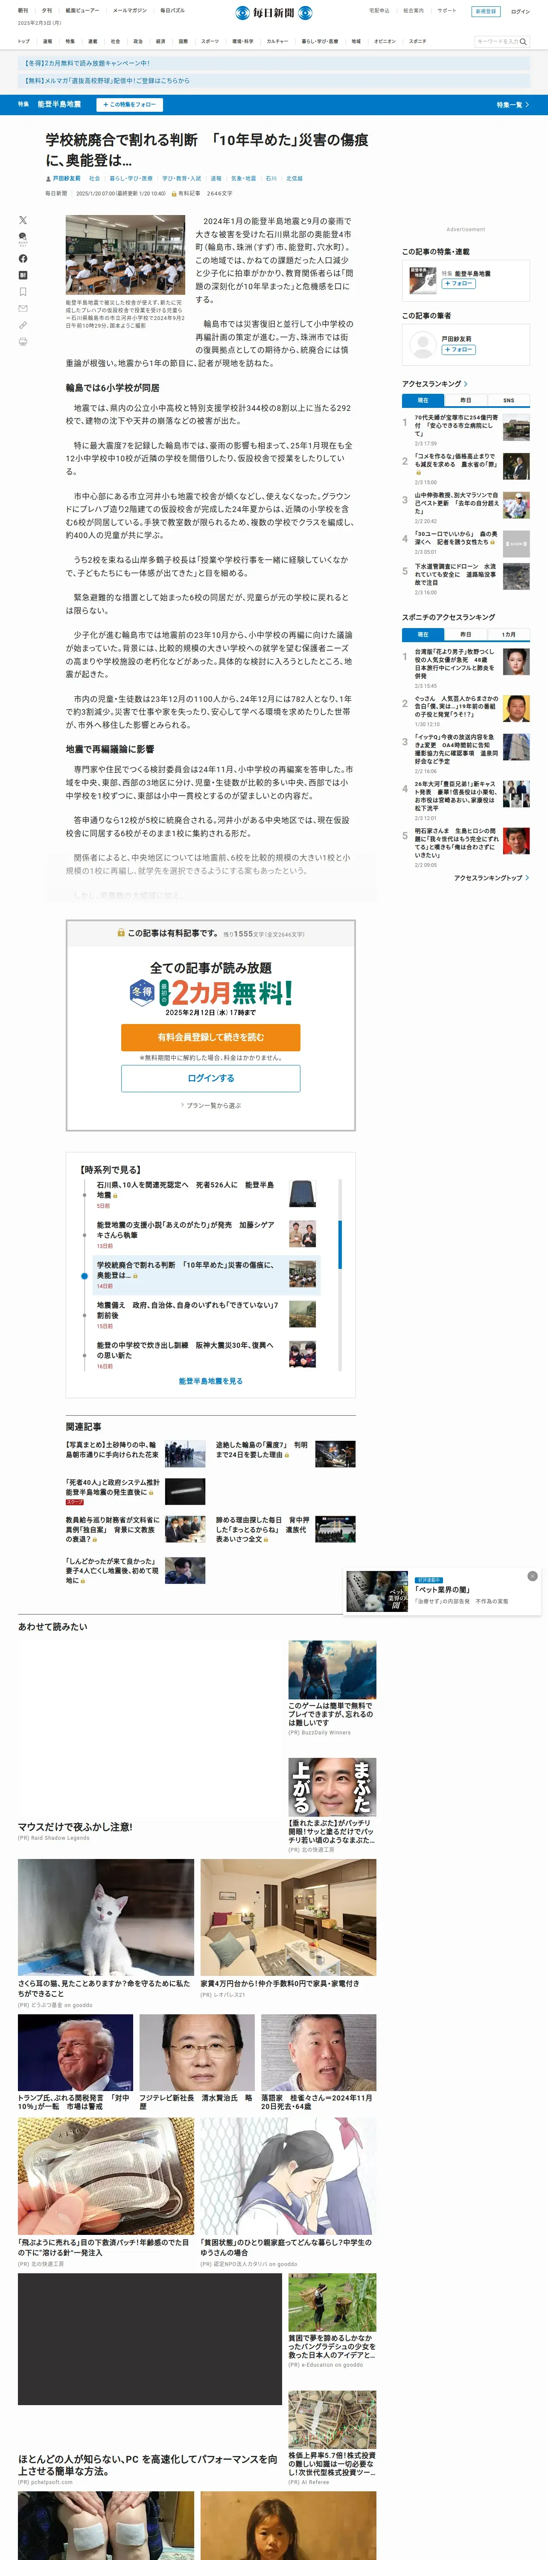
Task: Open メールマガジン link in top bar
Action: point(129,11)
